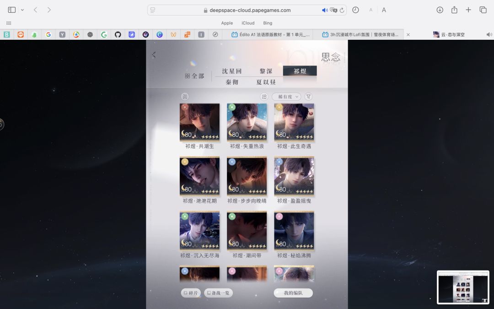Switch to the 黎深 tab
The width and height of the screenshot is (494, 309).
pos(266,71)
